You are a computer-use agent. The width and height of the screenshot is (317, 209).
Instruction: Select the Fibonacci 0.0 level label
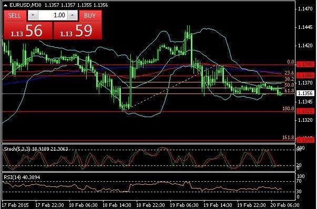click(x=291, y=62)
